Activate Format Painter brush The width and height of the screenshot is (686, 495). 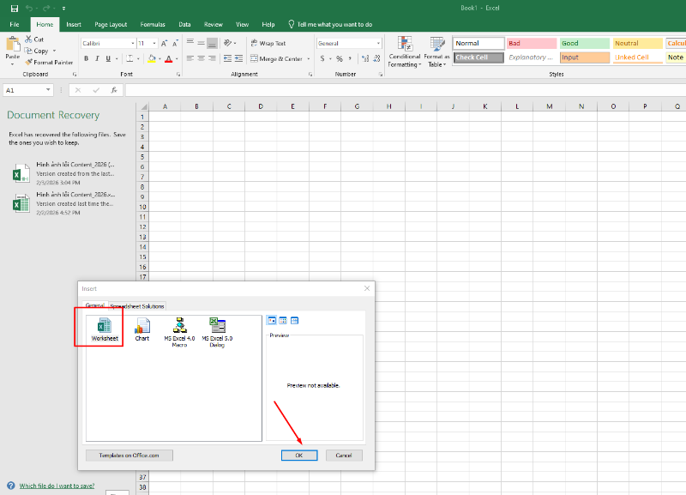pyautogui.click(x=29, y=62)
